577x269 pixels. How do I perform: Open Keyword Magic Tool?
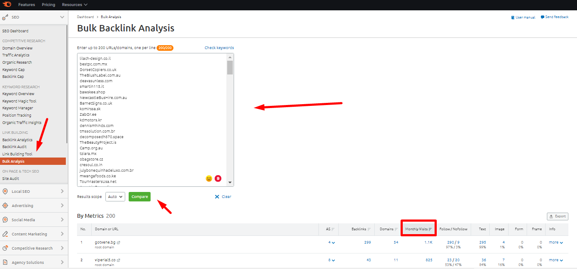(19, 101)
